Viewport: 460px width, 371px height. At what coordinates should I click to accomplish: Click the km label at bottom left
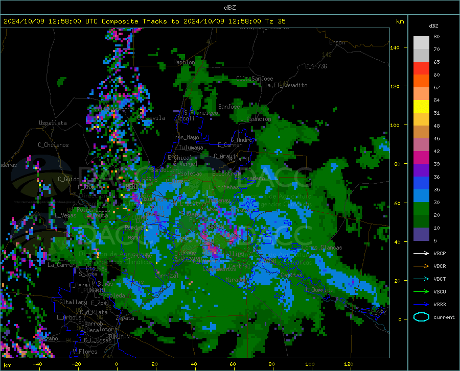(x=7, y=365)
